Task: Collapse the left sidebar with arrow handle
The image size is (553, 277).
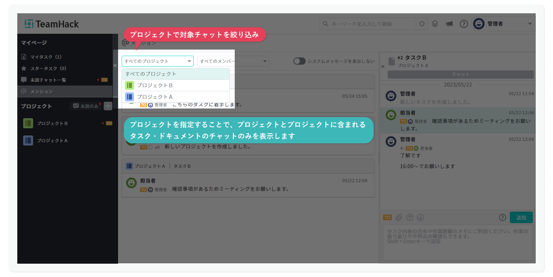Action: (x=115, y=65)
